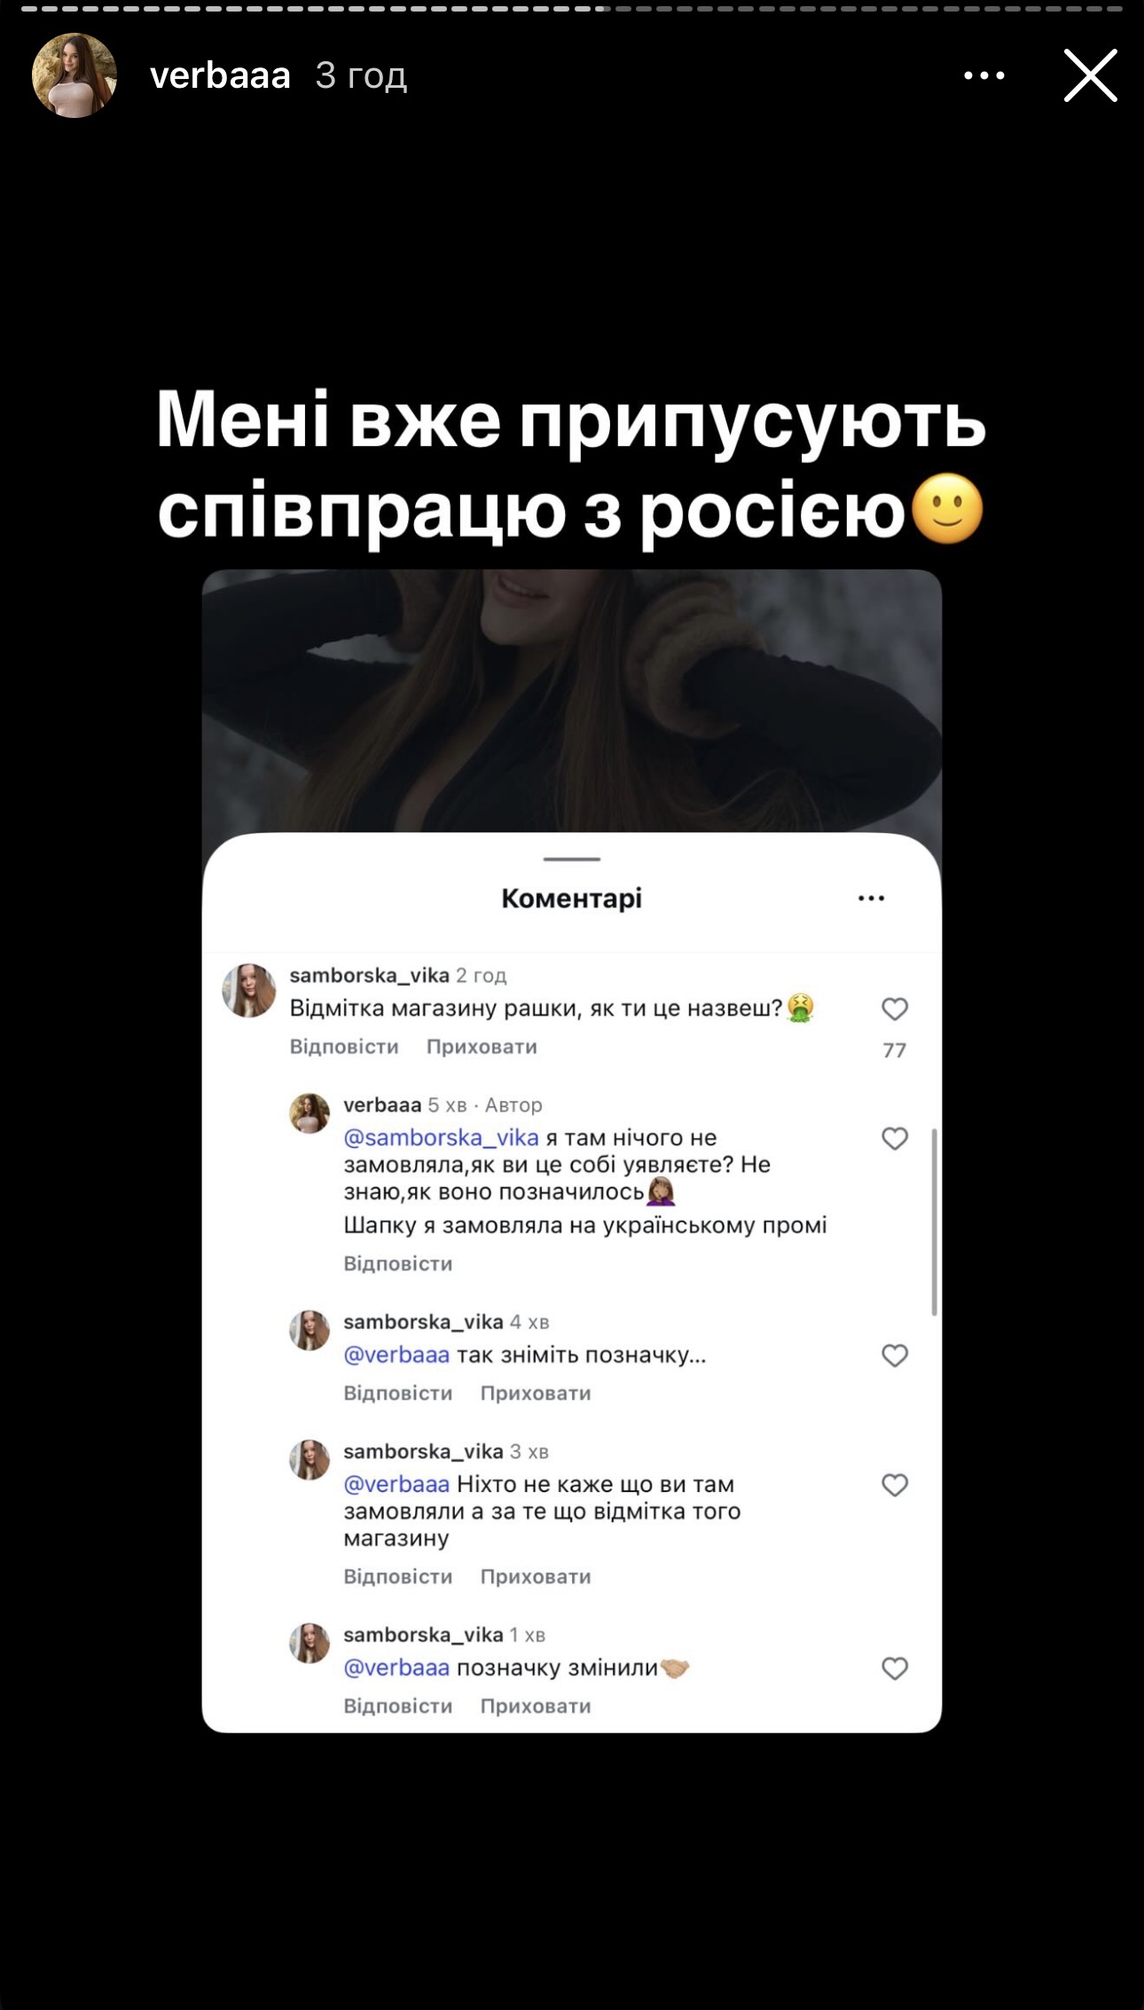Image resolution: width=1144 pixels, height=2010 pixels.
Task: Click the story progress bar at top
Action: click(572, 8)
